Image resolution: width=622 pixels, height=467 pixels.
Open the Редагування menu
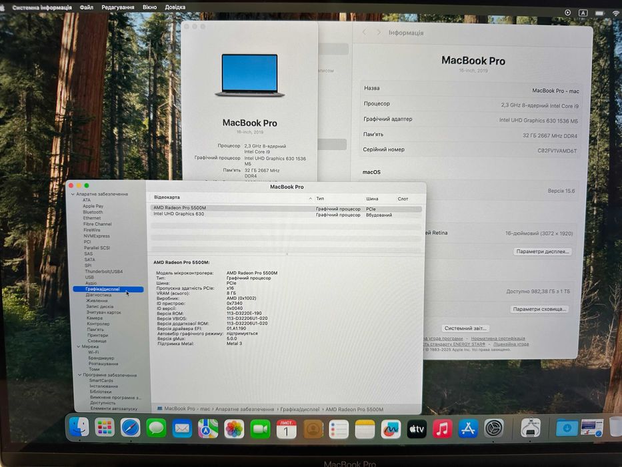(x=118, y=7)
